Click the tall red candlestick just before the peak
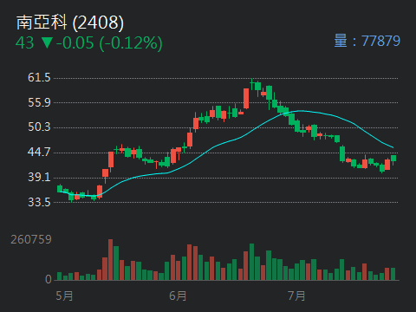The height and width of the screenshot is (312, 416). (246, 99)
